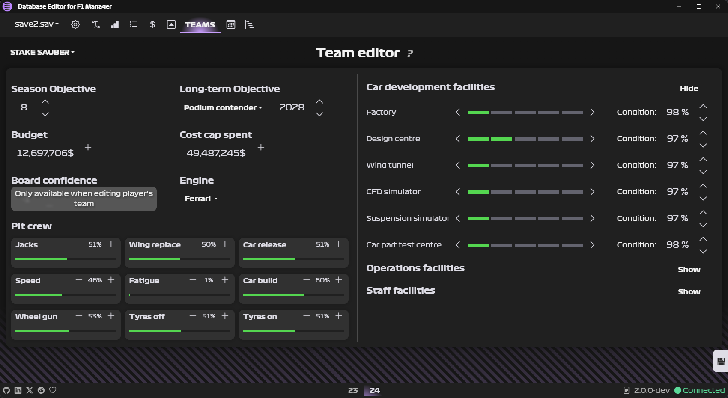Add to the Budget with the plus

click(88, 147)
